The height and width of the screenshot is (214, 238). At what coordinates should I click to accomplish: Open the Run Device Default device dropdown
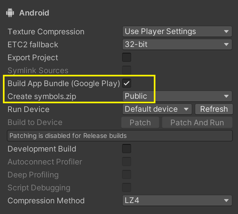pyautogui.click(x=157, y=109)
